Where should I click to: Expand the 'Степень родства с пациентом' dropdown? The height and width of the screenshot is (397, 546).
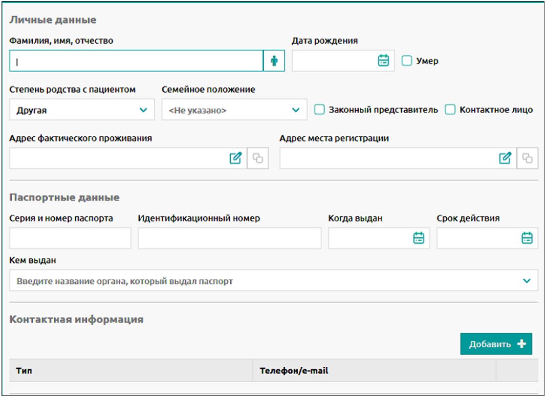(82, 110)
